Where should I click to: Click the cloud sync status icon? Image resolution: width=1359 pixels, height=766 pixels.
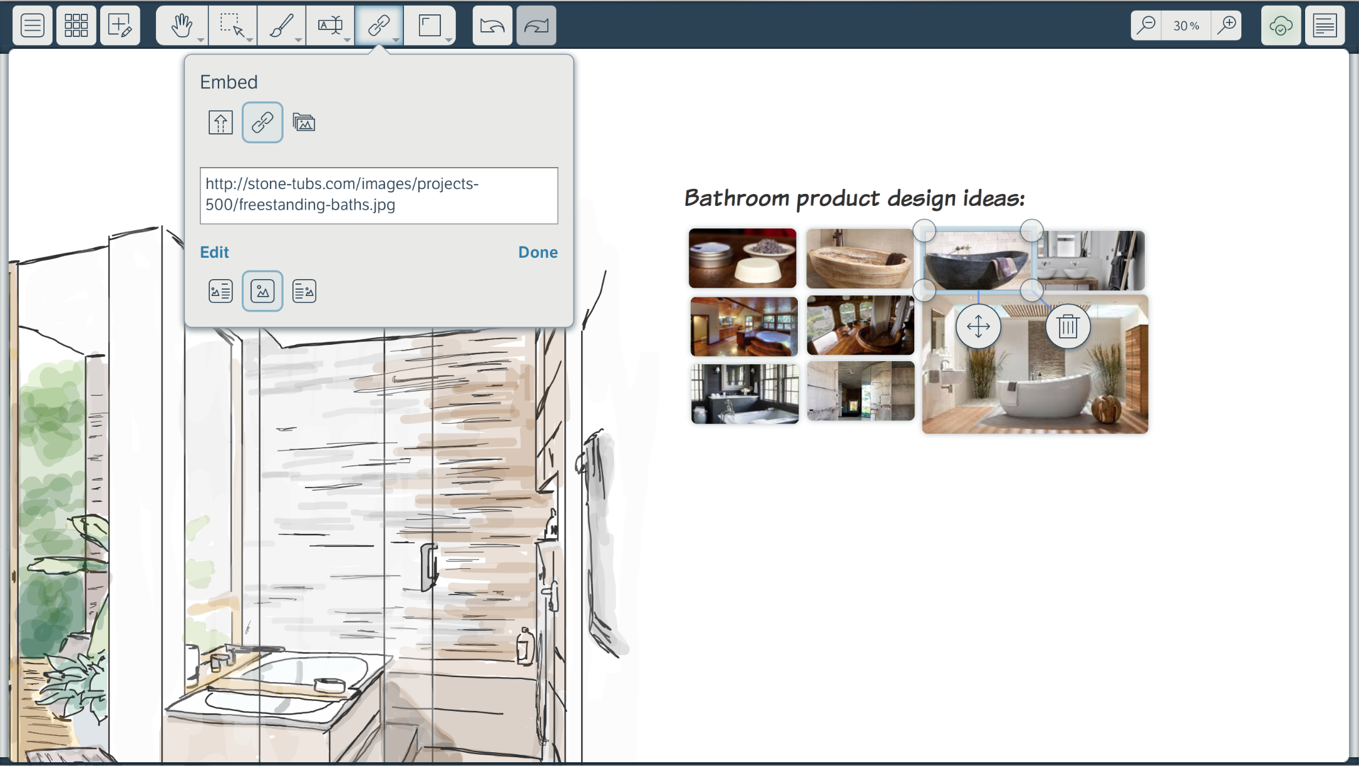coord(1281,26)
